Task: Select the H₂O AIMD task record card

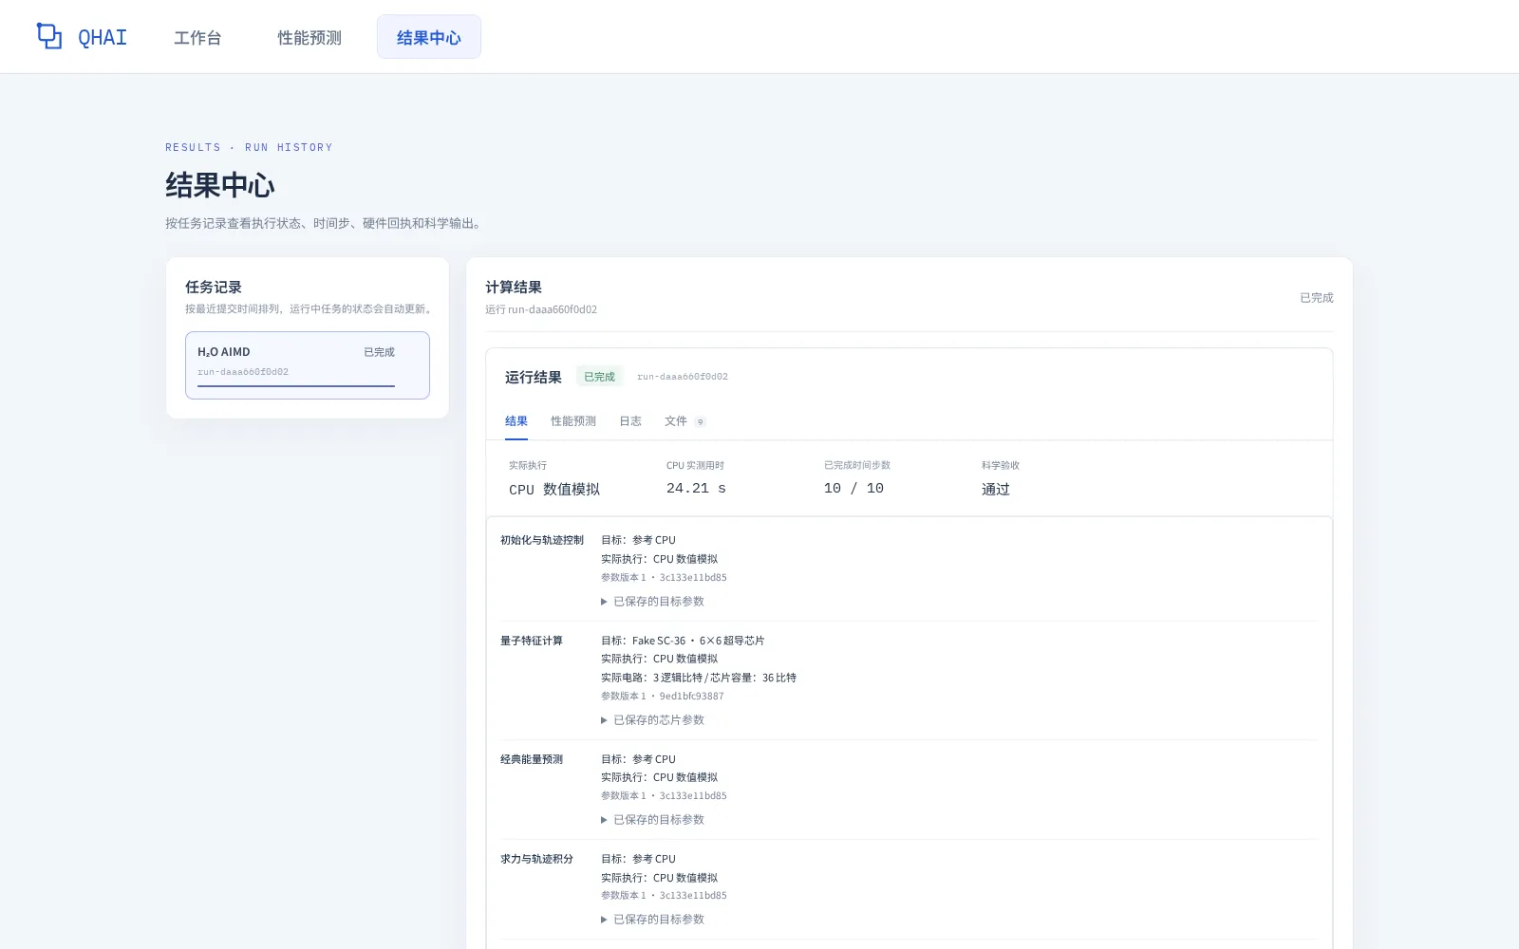Action: pos(308,365)
